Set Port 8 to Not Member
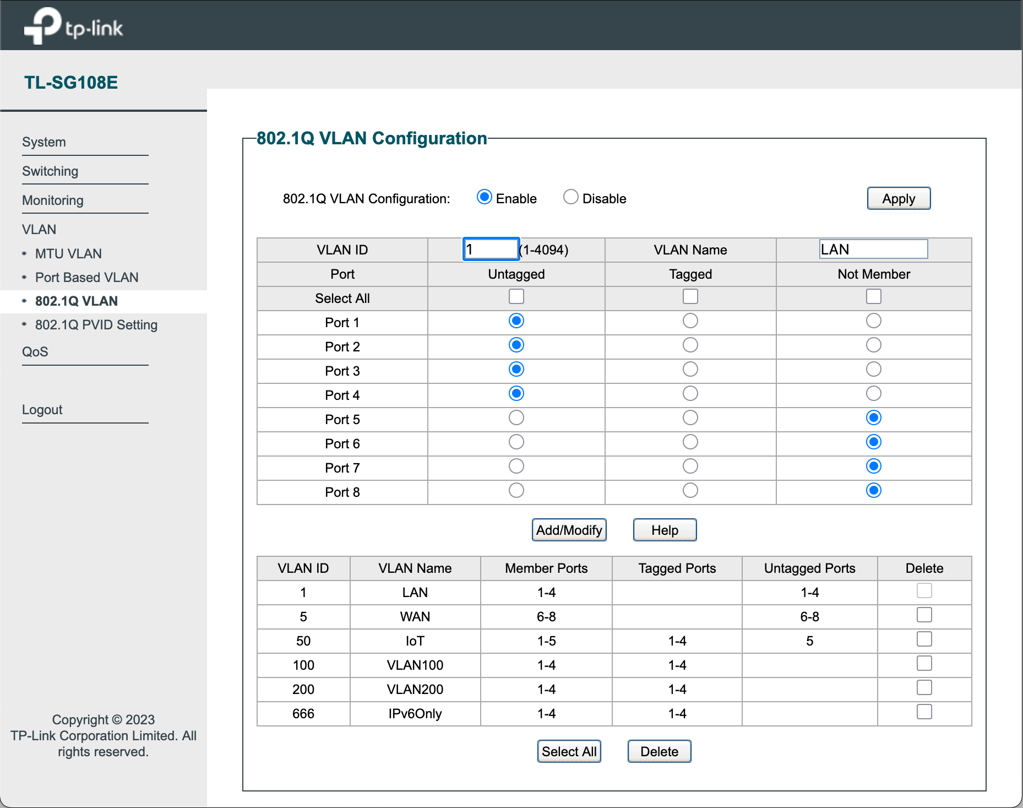1023x808 pixels. pyautogui.click(x=874, y=491)
